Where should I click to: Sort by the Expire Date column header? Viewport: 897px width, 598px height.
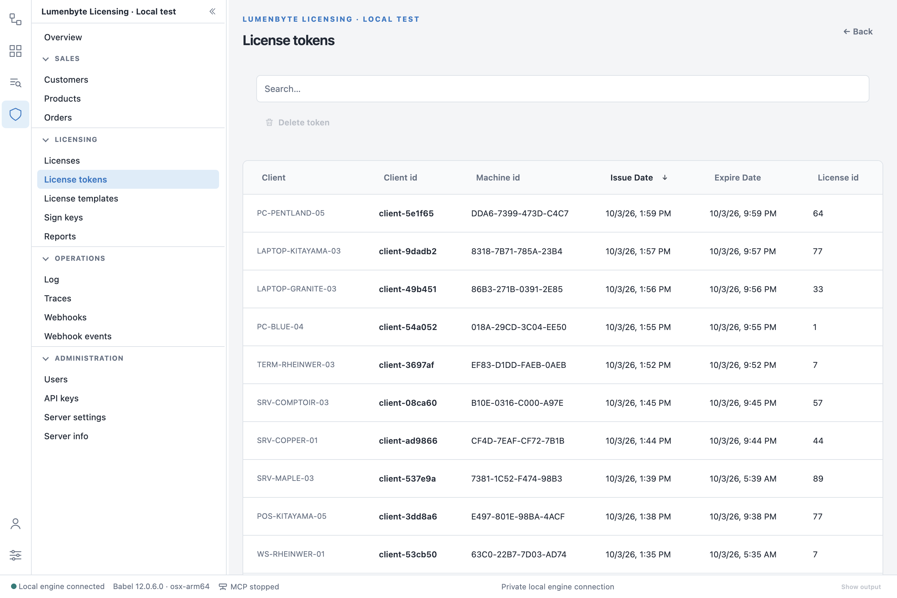pos(738,178)
